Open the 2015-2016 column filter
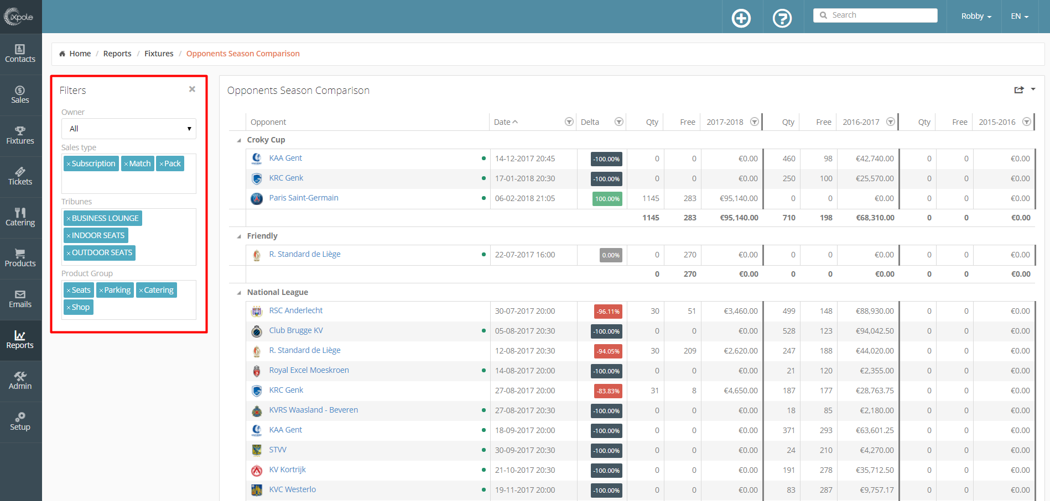 (x=1027, y=122)
